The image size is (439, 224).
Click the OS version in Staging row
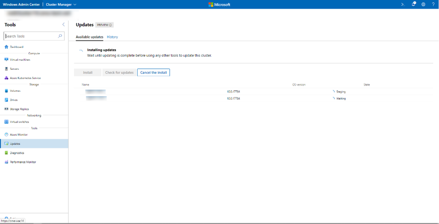234,91
